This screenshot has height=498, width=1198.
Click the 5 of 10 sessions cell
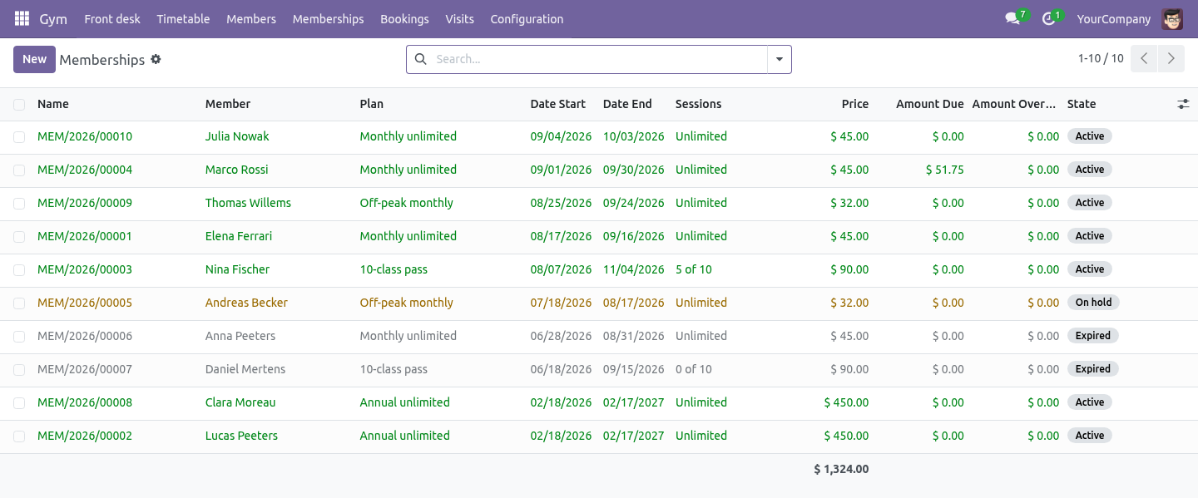point(694,269)
